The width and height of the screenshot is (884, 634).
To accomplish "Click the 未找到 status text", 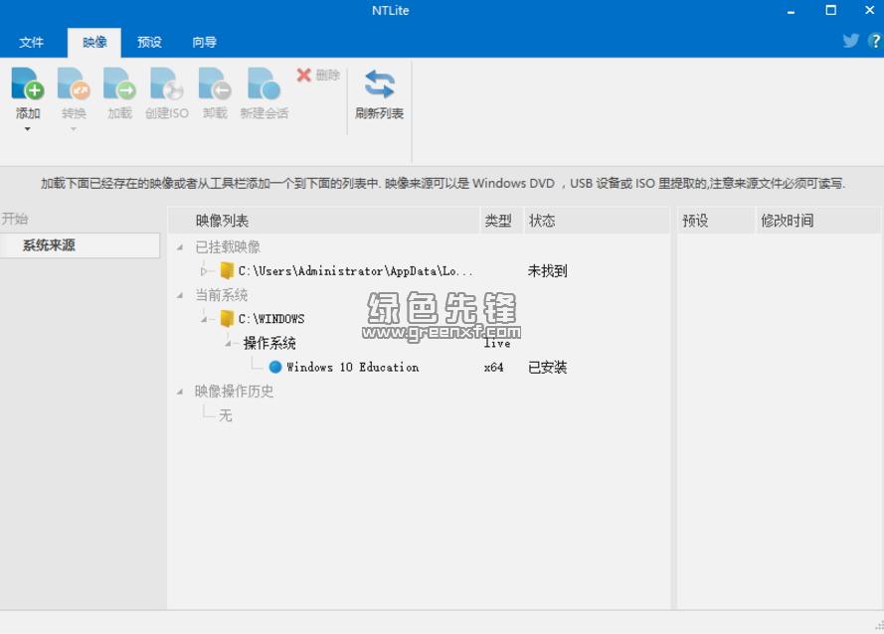I will (x=548, y=271).
